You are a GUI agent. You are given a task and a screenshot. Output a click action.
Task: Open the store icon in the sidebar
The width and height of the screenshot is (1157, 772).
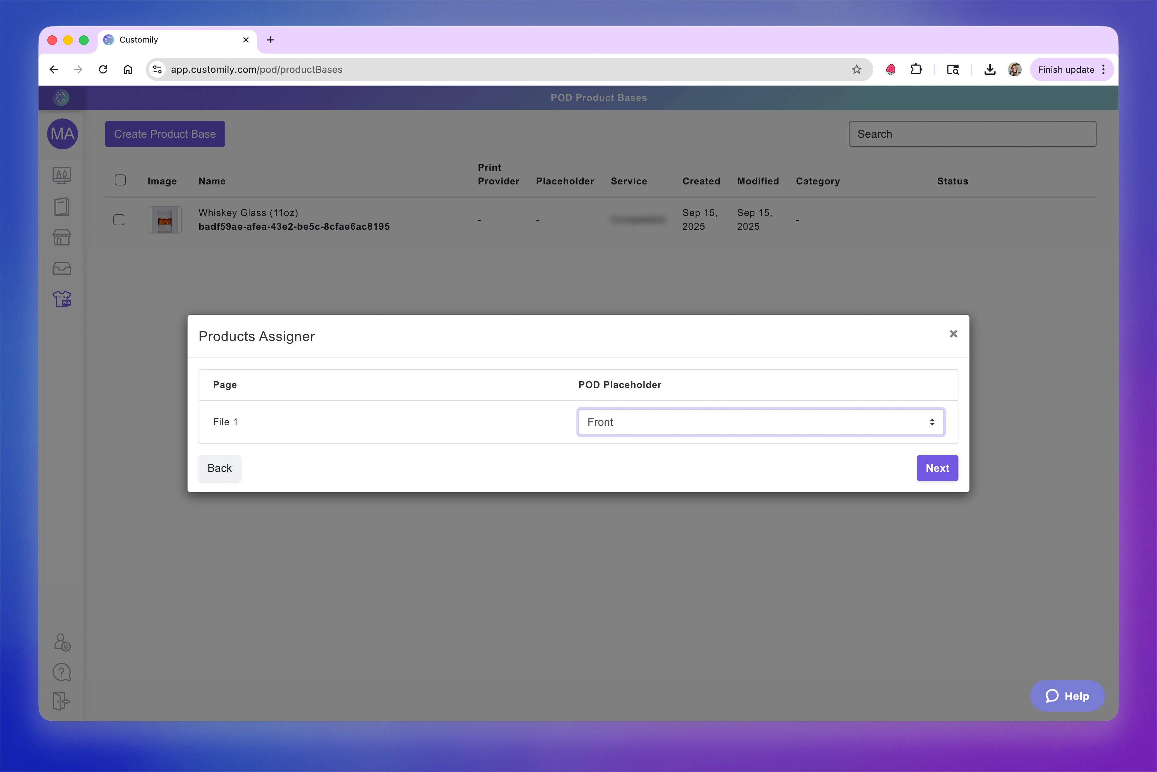61,237
